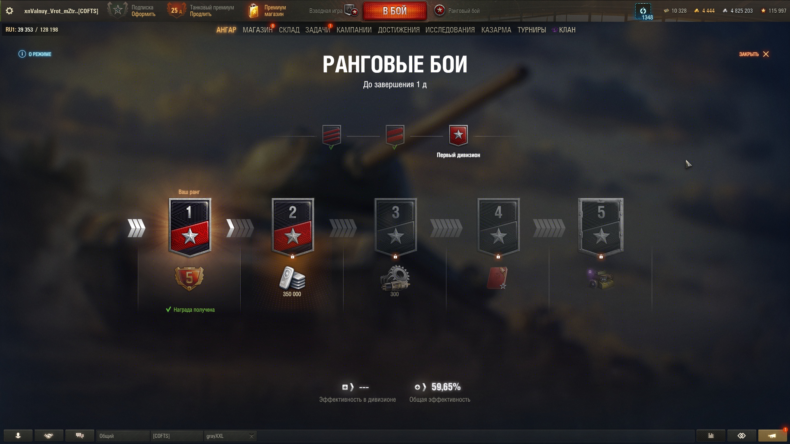The width and height of the screenshot is (790, 444).
Task: Open the Премиум магазин bag icon
Action: pyautogui.click(x=254, y=11)
